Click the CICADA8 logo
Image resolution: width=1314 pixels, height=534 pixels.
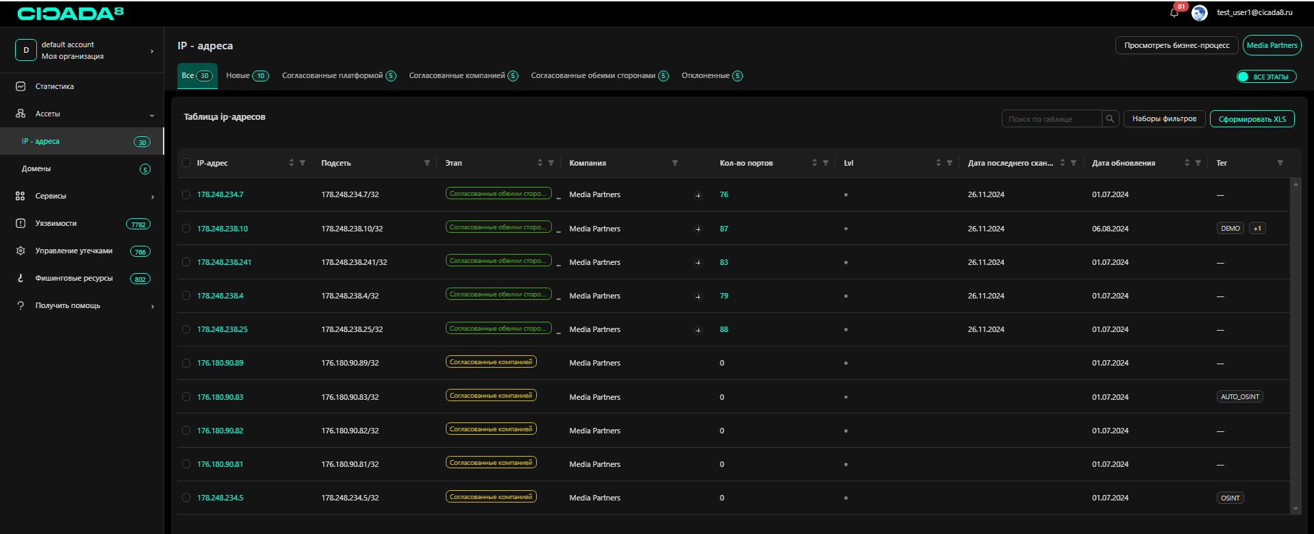point(71,14)
